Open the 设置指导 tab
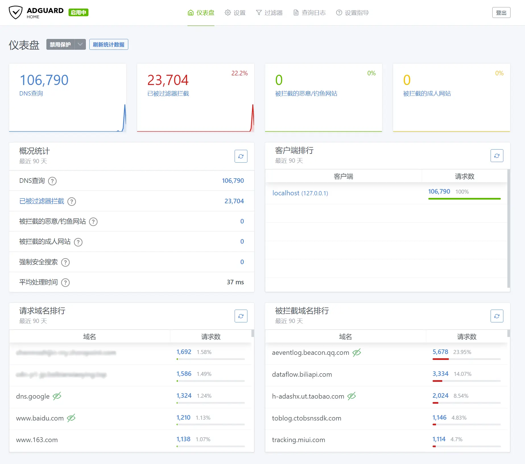 352,13
